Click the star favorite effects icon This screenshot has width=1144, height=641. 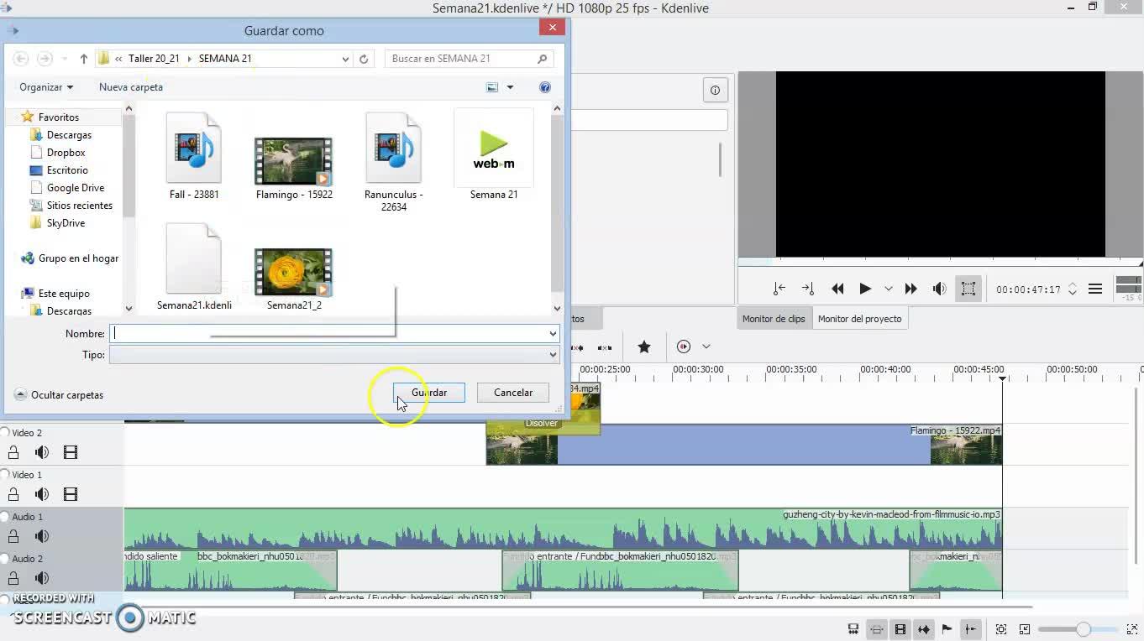point(644,347)
